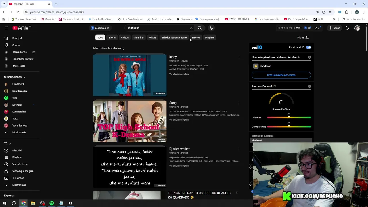The width and height of the screenshot is (368, 207).
Task: Start voice search with microphone icon
Action: [x=211, y=28]
